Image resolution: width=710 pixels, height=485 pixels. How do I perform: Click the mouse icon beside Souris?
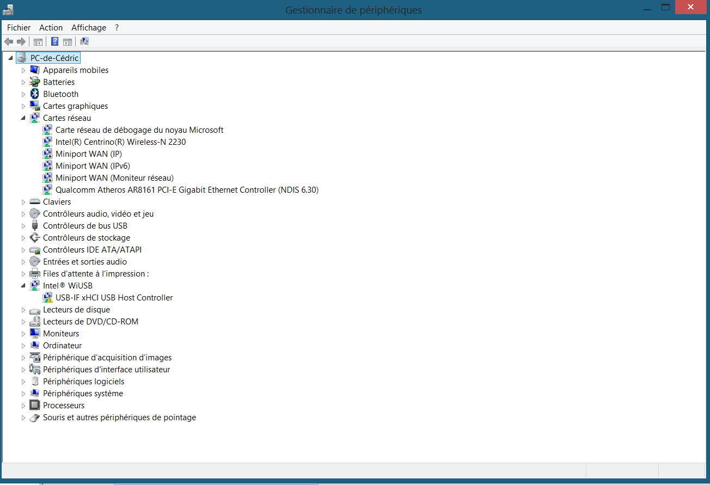(x=35, y=418)
